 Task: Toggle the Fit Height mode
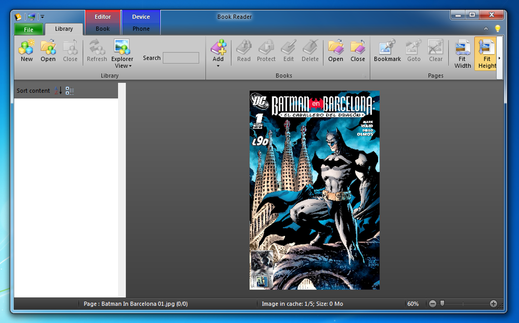(486, 53)
